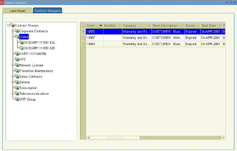Click the table scrollbar right arrow

tap(223, 138)
